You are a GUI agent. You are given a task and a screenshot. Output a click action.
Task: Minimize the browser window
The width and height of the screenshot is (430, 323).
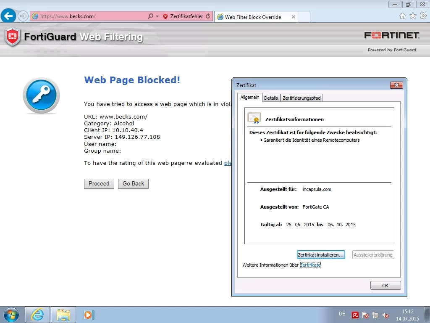click(x=395, y=4)
